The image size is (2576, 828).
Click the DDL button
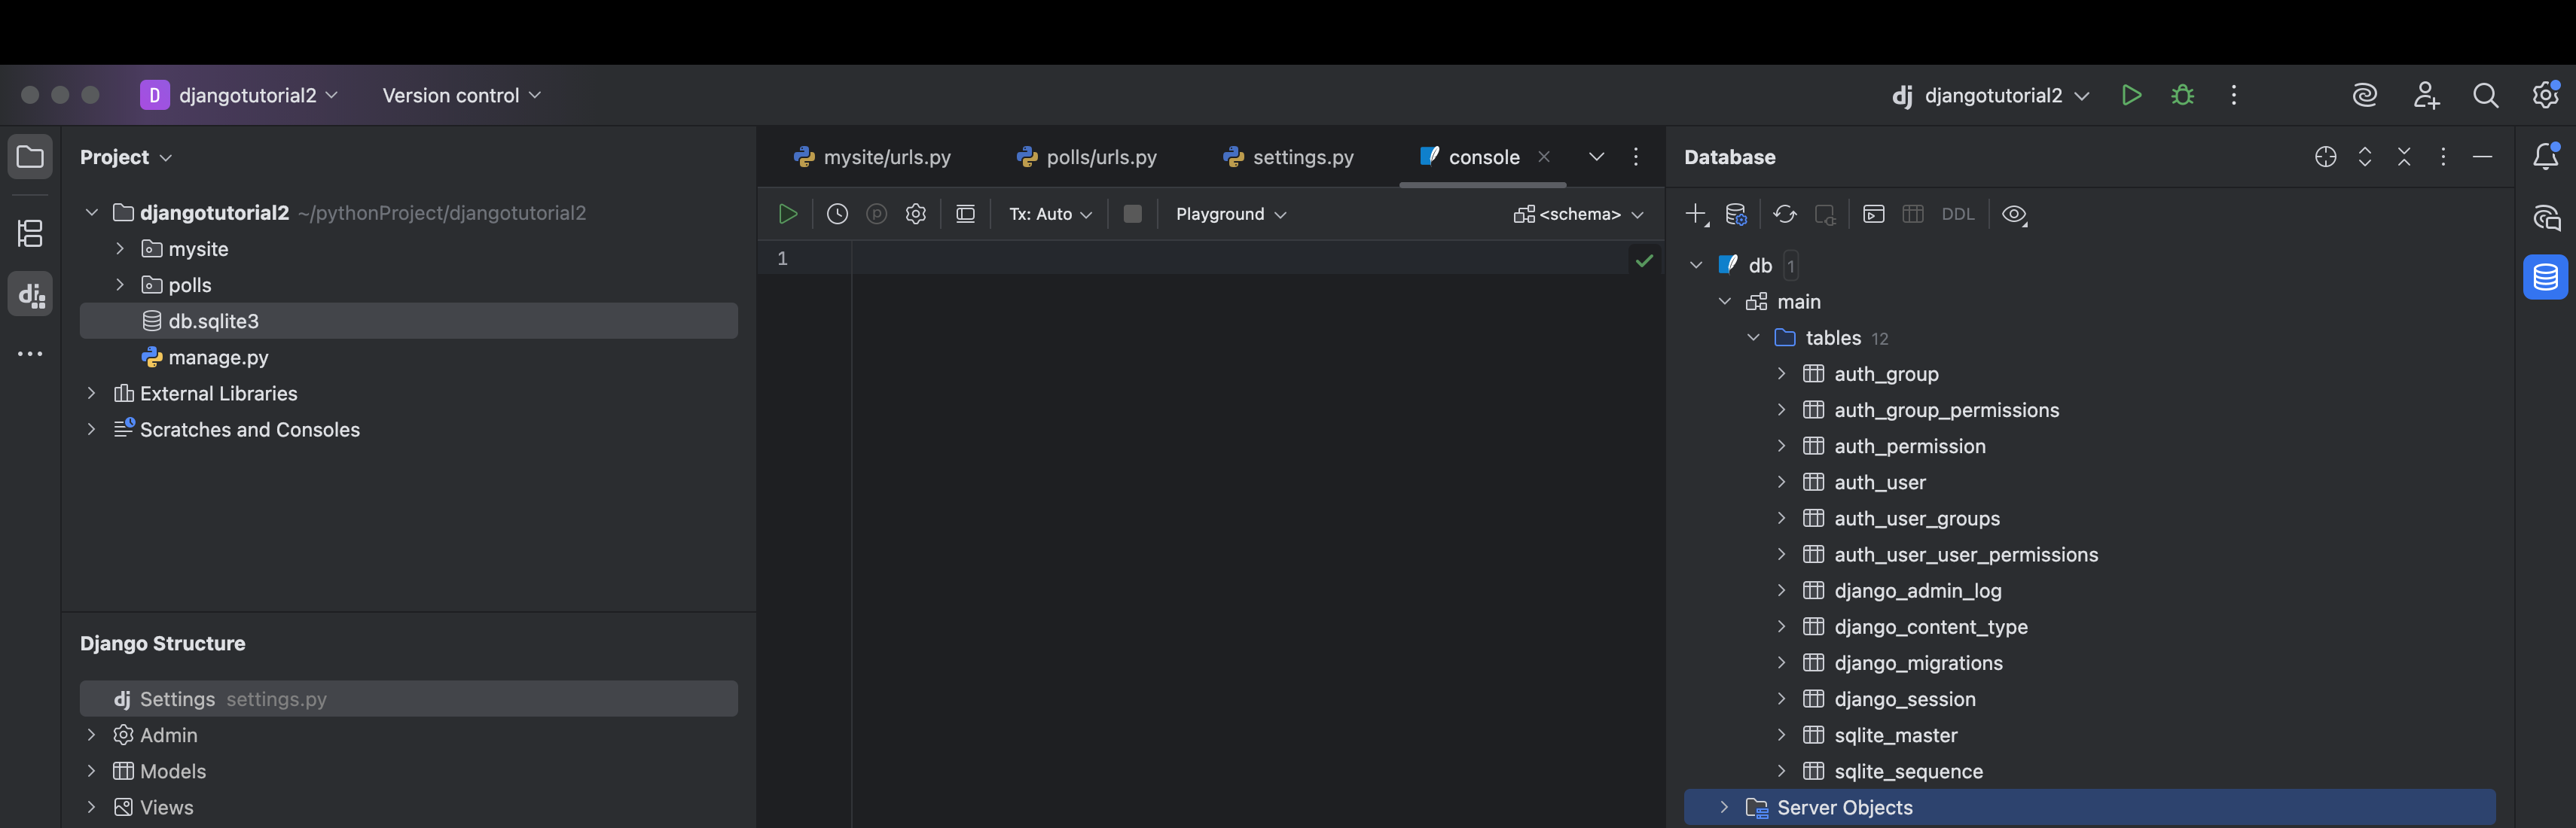point(1958,214)
